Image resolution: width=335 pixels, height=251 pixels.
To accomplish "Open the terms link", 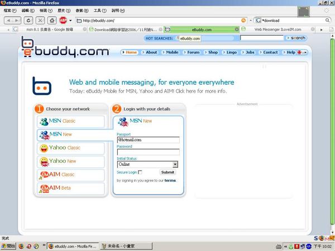I will click(x=170, y=181).
